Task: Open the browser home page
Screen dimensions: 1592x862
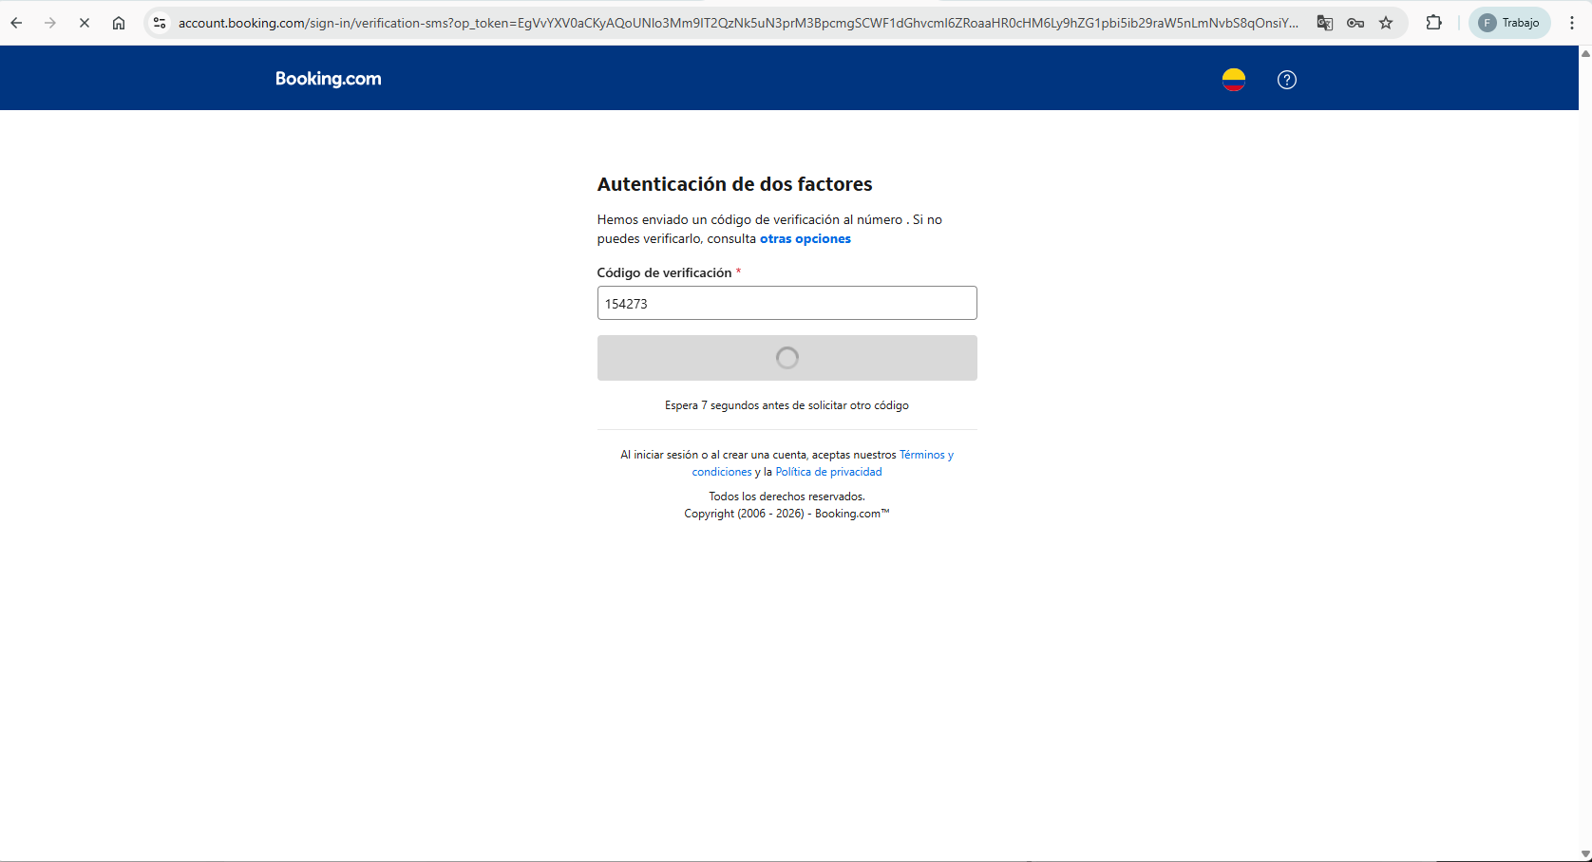Action: 119,23
